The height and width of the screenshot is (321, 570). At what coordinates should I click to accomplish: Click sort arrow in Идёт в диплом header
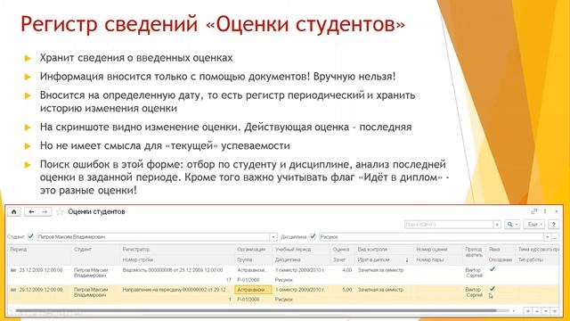[407, 259]
